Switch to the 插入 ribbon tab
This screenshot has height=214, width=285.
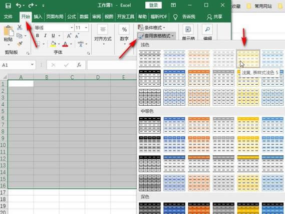click(x=38, y=17)
